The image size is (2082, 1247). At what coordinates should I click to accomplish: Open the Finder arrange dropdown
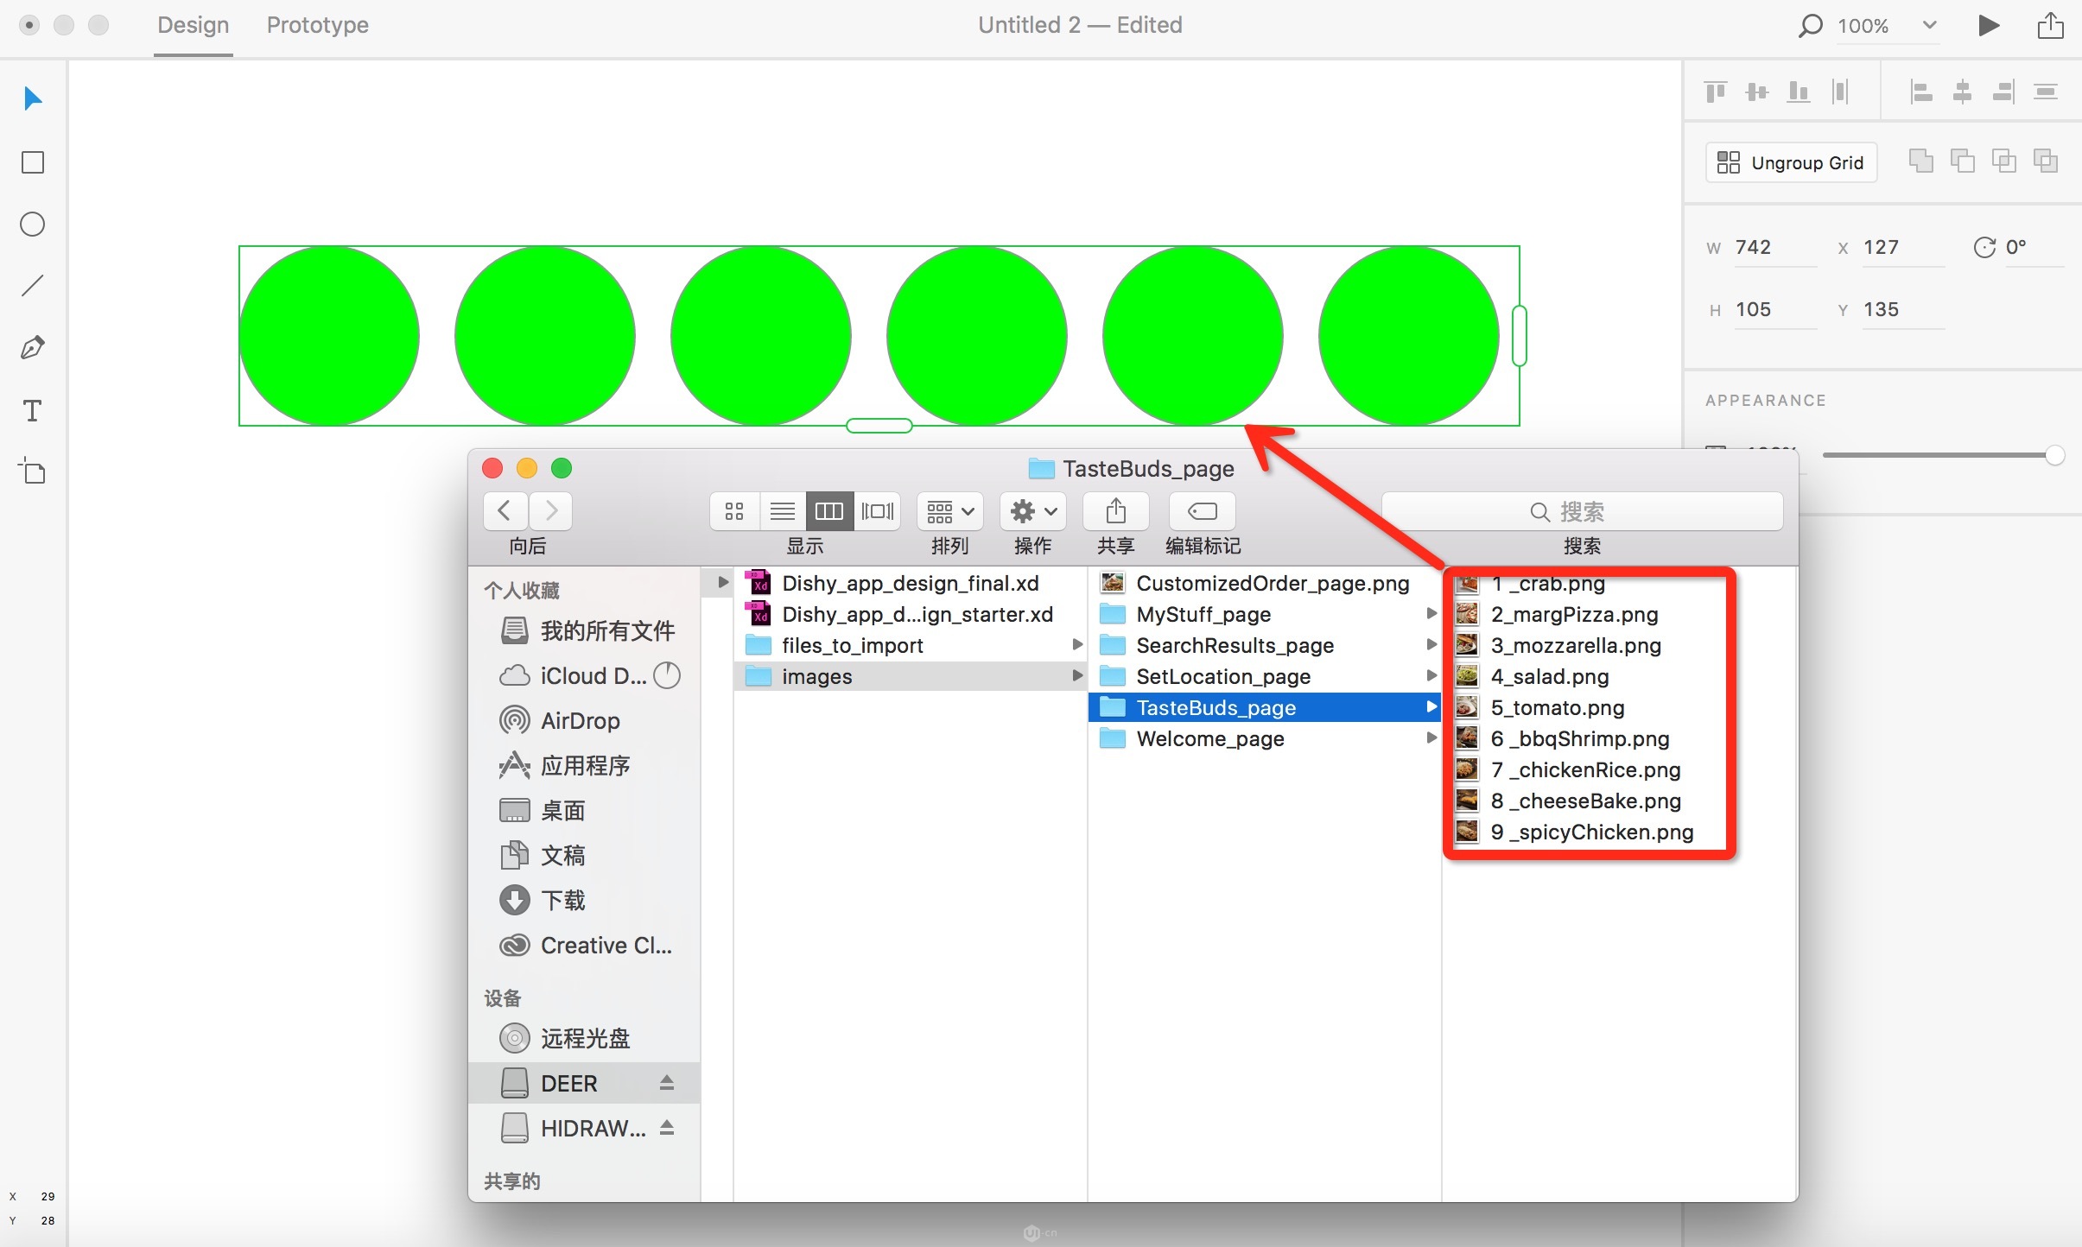coord(949,511)
